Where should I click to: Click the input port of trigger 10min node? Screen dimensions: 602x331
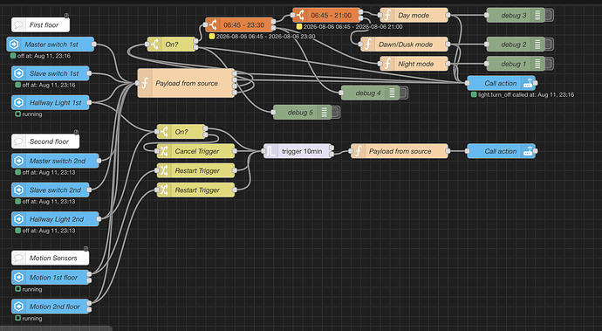[263, 151]
